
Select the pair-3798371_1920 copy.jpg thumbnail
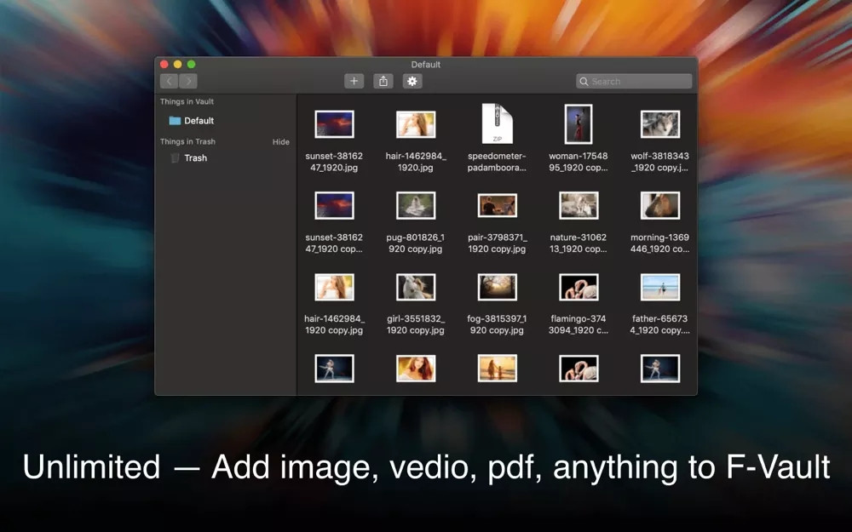pos(498,206)
